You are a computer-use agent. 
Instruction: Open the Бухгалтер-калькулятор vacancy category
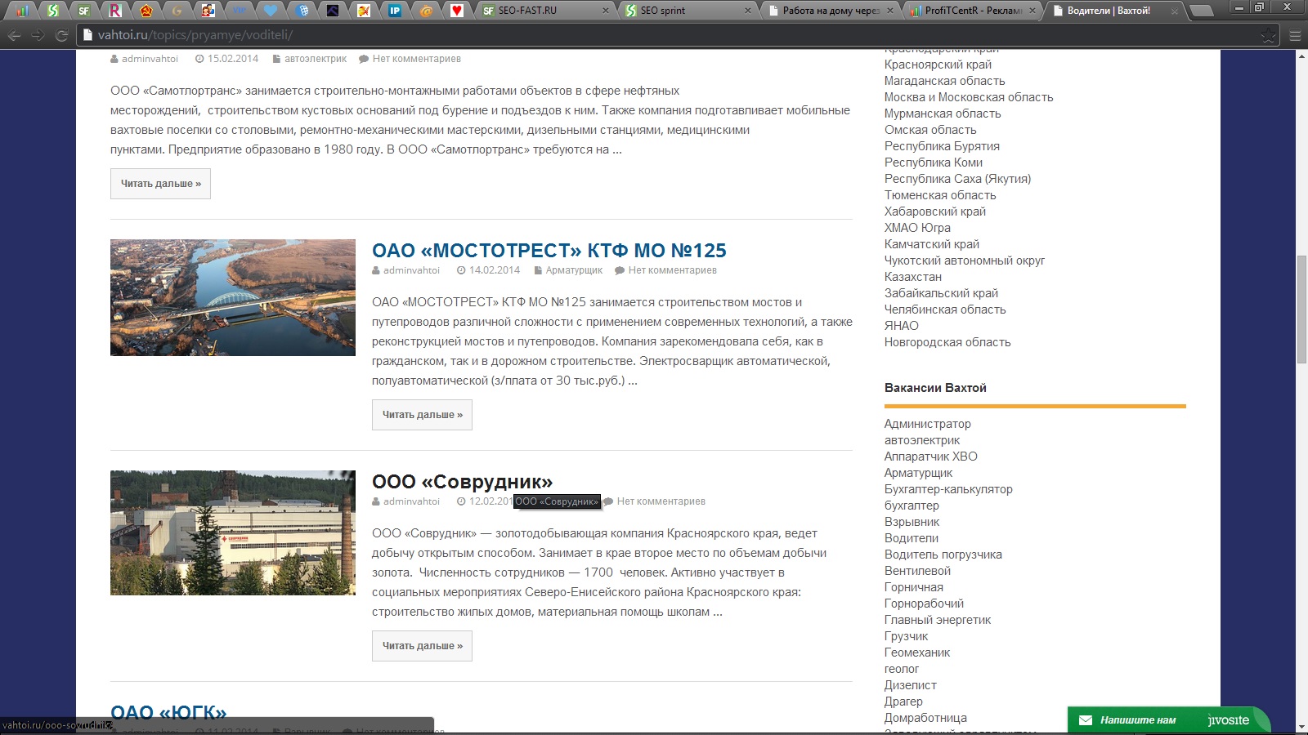(x=948, y=489)
